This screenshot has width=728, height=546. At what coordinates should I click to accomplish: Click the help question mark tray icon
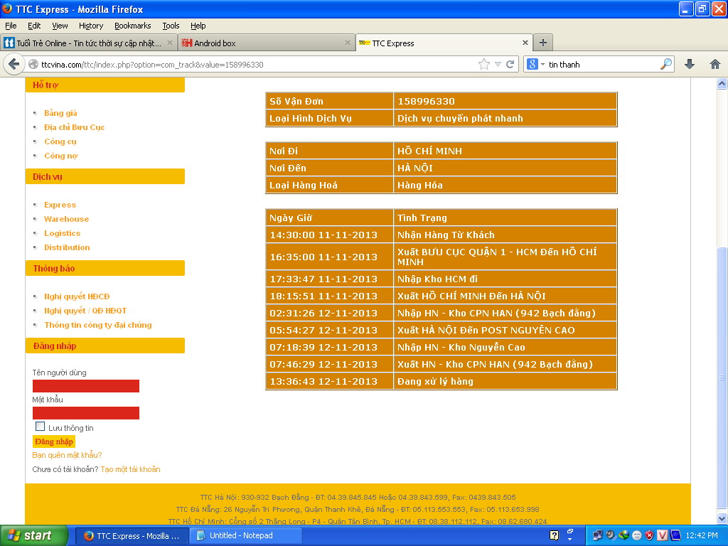point(554,535)
